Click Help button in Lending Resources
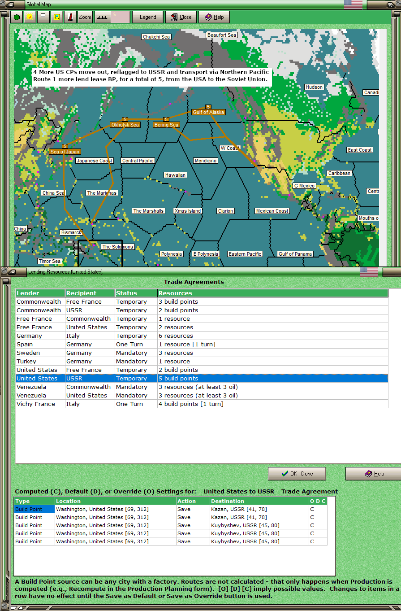401x611 pixels. pos(374,474)
